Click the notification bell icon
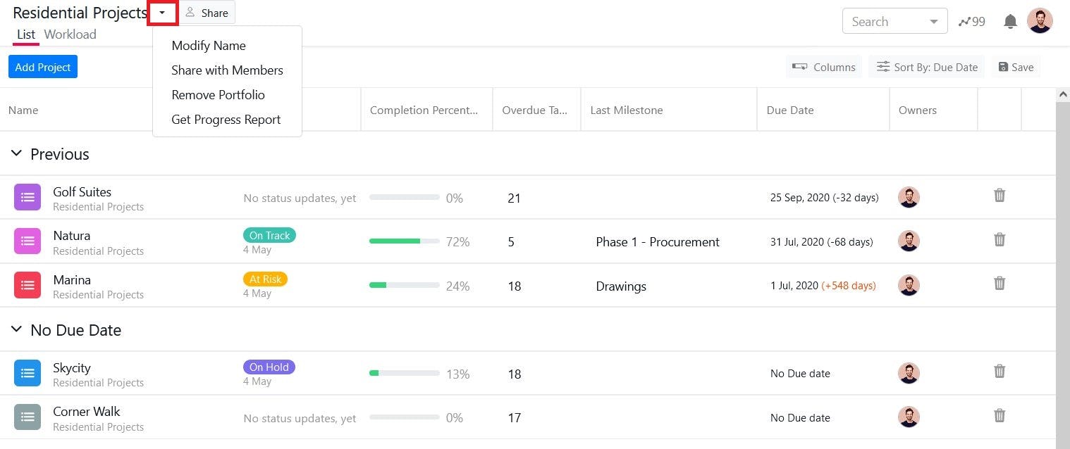This screenshot has height=449, width=1070. tap(1010, 22)
